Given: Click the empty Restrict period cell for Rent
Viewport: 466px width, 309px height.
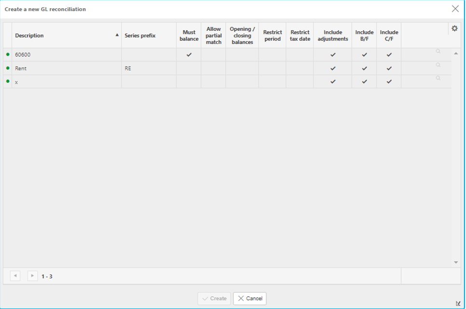Looking at the screenshot, I should pyautogui.click(x=272, y=68).
